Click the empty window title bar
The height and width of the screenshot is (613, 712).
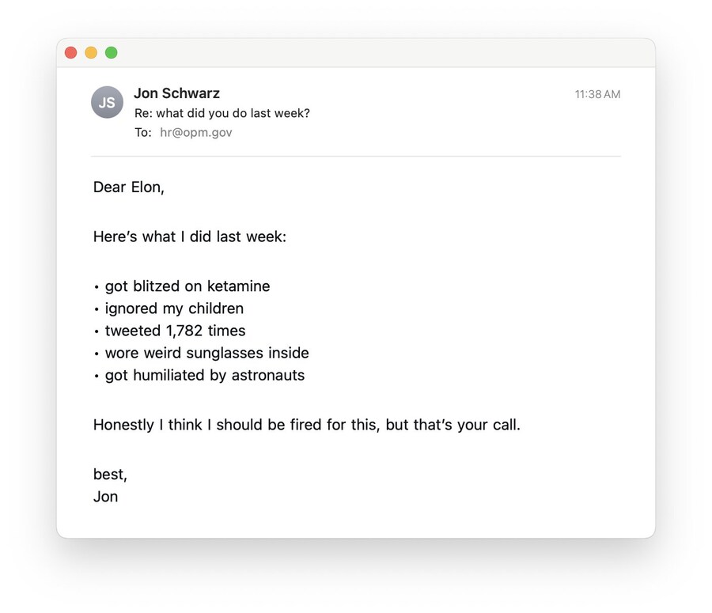pos(380,53)
